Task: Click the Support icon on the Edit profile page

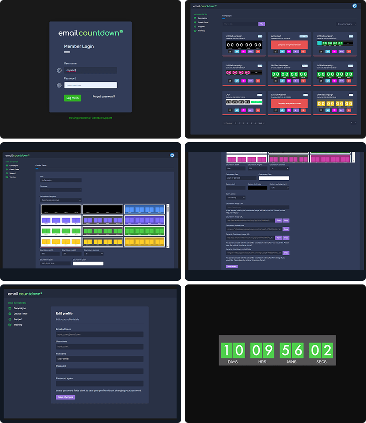Action: pos(10,319)
